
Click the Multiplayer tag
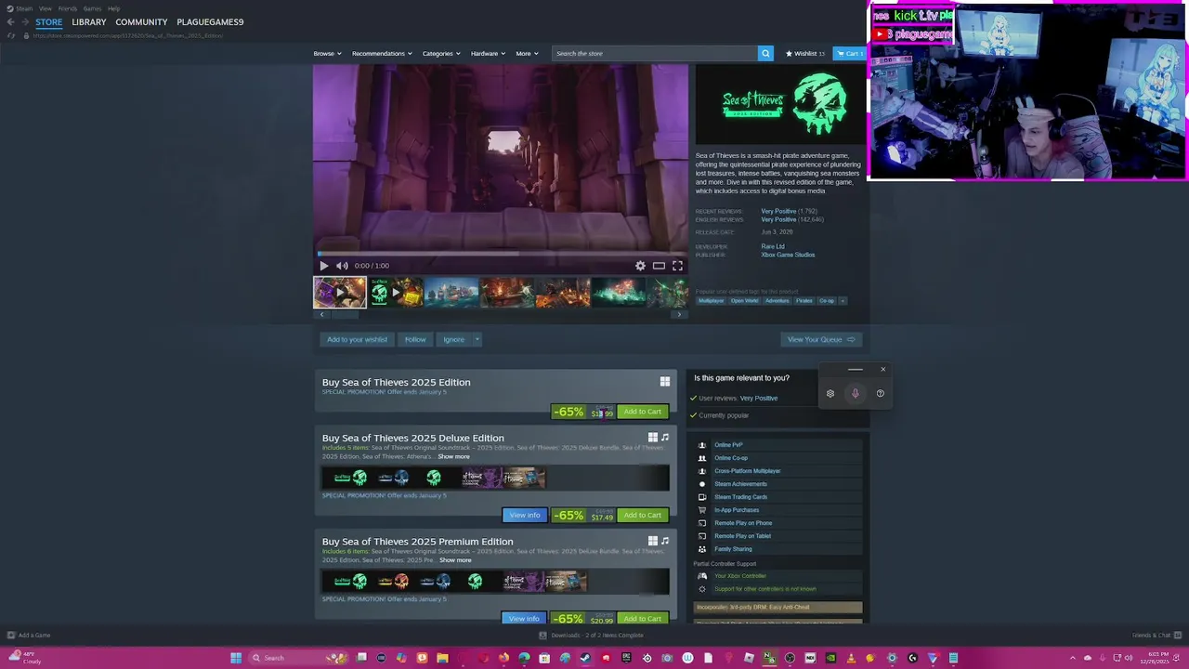click(711, 301)
